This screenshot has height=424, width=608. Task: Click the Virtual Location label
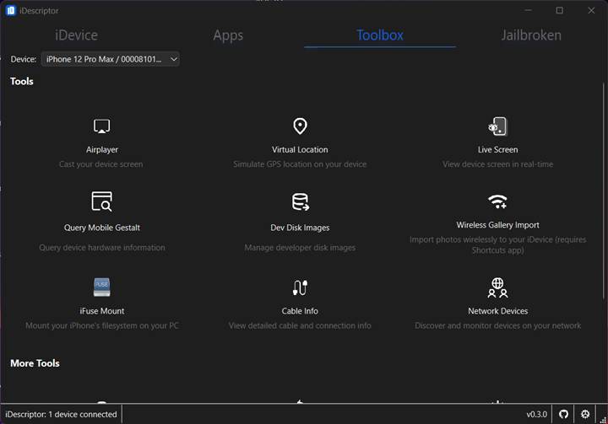300,149
